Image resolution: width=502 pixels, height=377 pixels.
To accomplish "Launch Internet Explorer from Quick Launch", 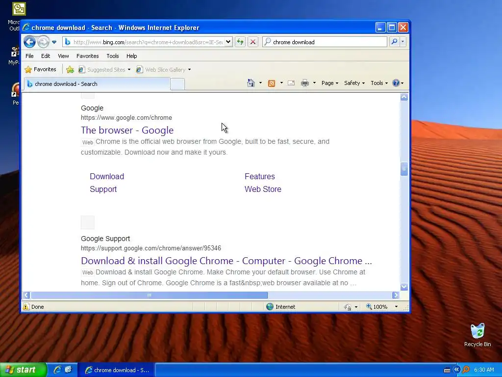I will tap(57, 370).
